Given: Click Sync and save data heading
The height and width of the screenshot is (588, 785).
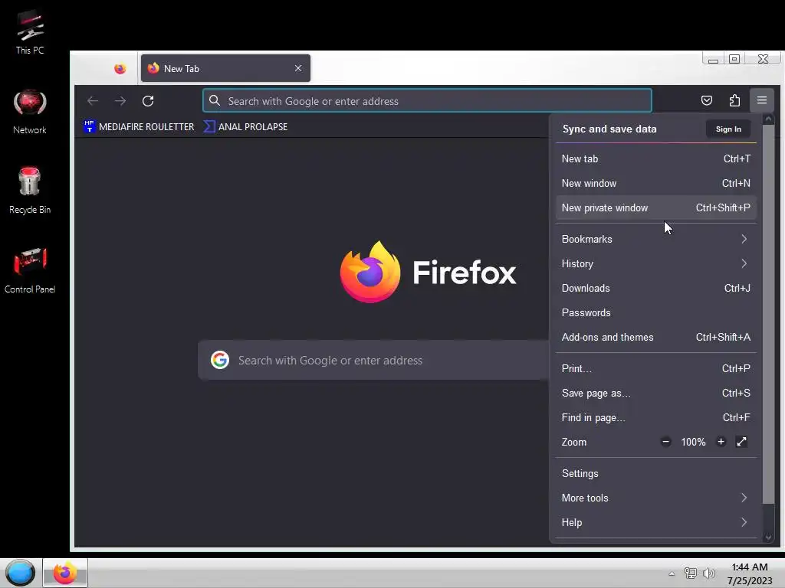Looking at the screenshot, I should tap(609, 129).
